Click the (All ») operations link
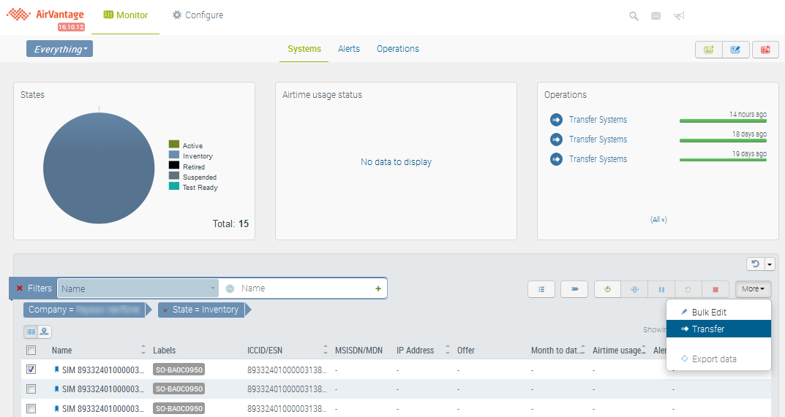Viewport: 785px width, 417px height. click(x=658, y=219)
